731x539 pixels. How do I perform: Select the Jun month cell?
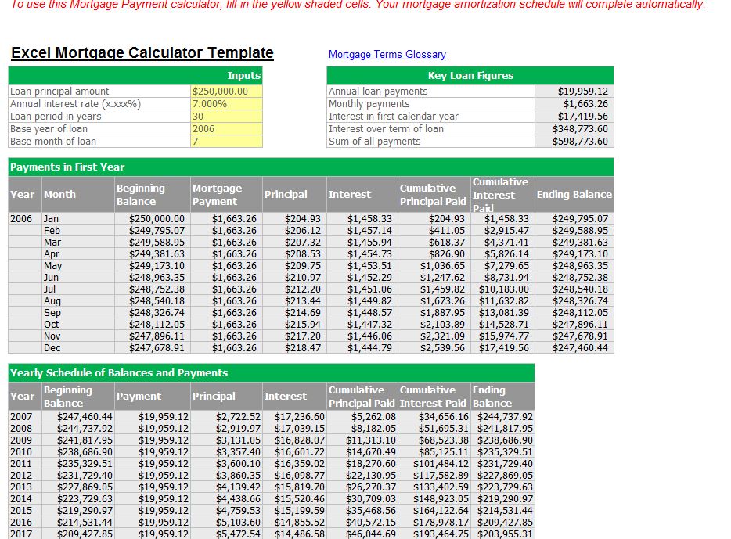(77, 278)
